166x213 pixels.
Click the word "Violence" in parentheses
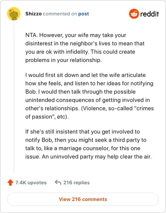pyautogui.click(x=94, y=108)
